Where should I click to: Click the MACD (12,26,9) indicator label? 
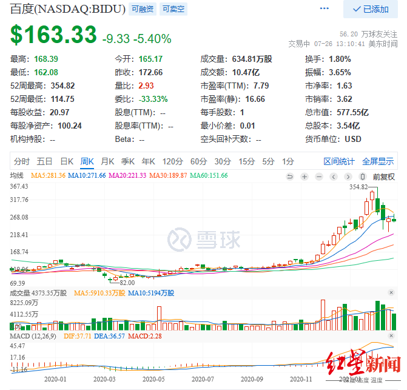pyautogui.click(x=33, y=336)
